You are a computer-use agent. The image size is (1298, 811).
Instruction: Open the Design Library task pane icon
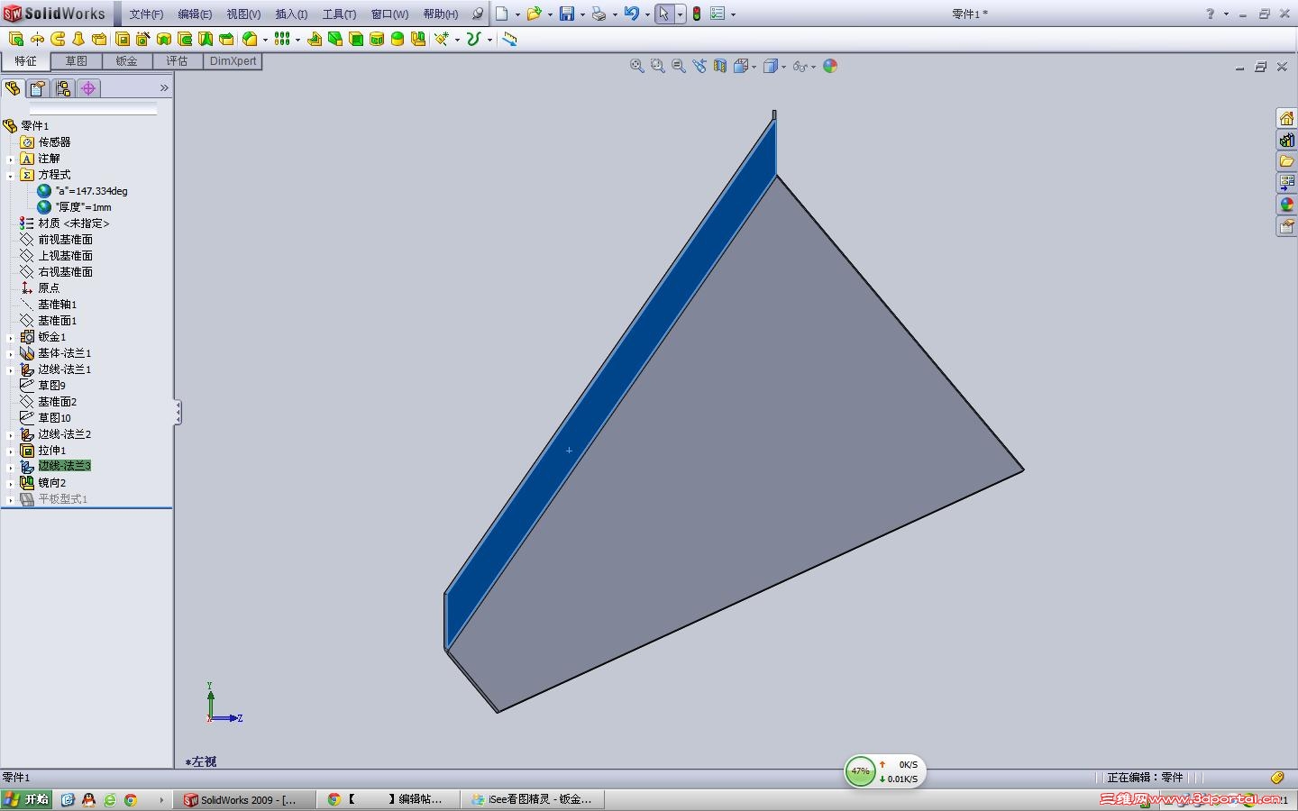[x=1286, y=140]
